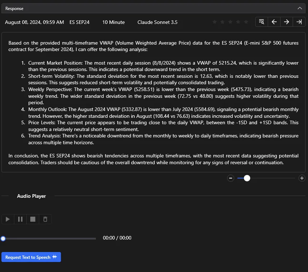Click Request Text to Speech button
Screen dimensions: 308x272
pyautogui.click(x=31, y=257)
